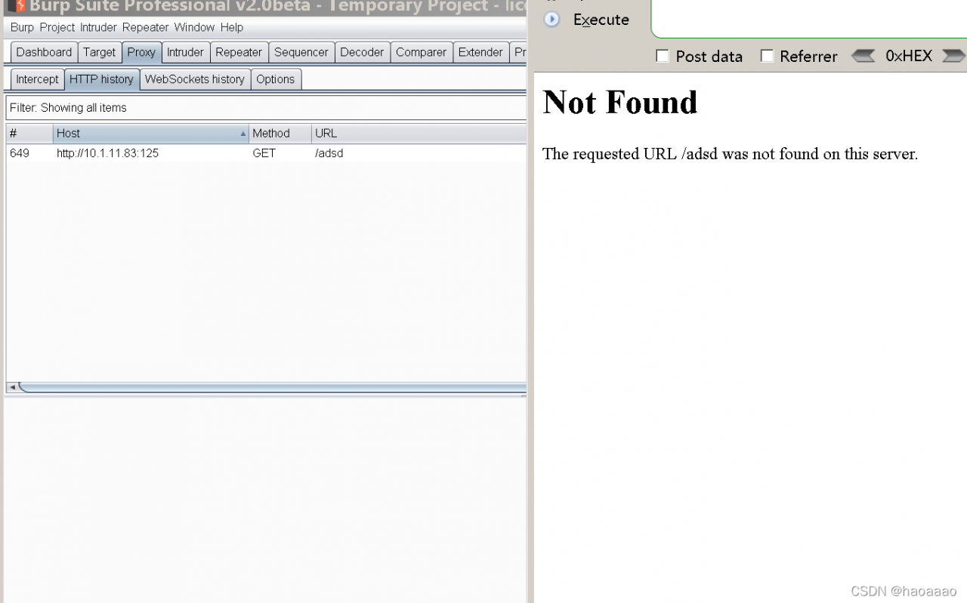Viewport: 967px width, 603px height.
Task: Switch to the Sequencer tab
Action: [x=301, y=52]
